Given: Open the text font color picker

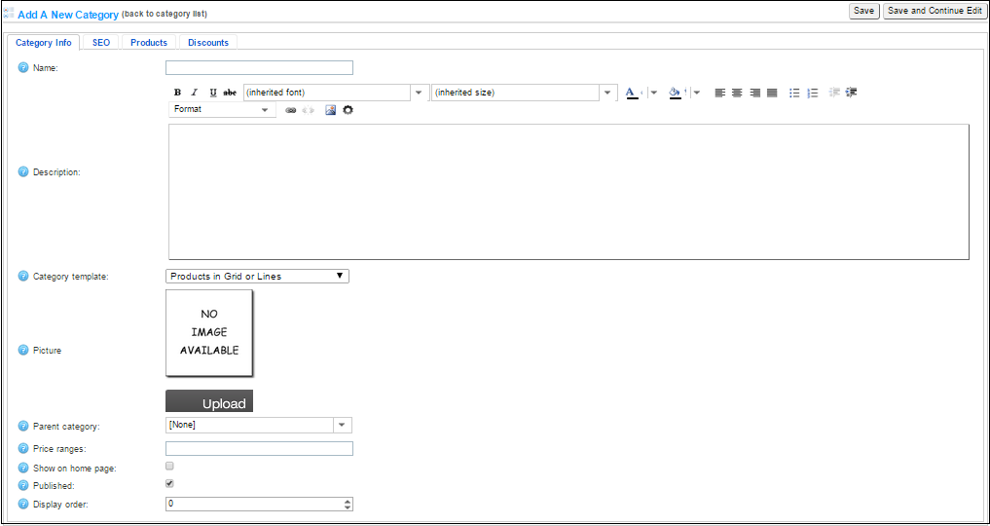Looking at the screenshot, I should [x=632, y=93].
